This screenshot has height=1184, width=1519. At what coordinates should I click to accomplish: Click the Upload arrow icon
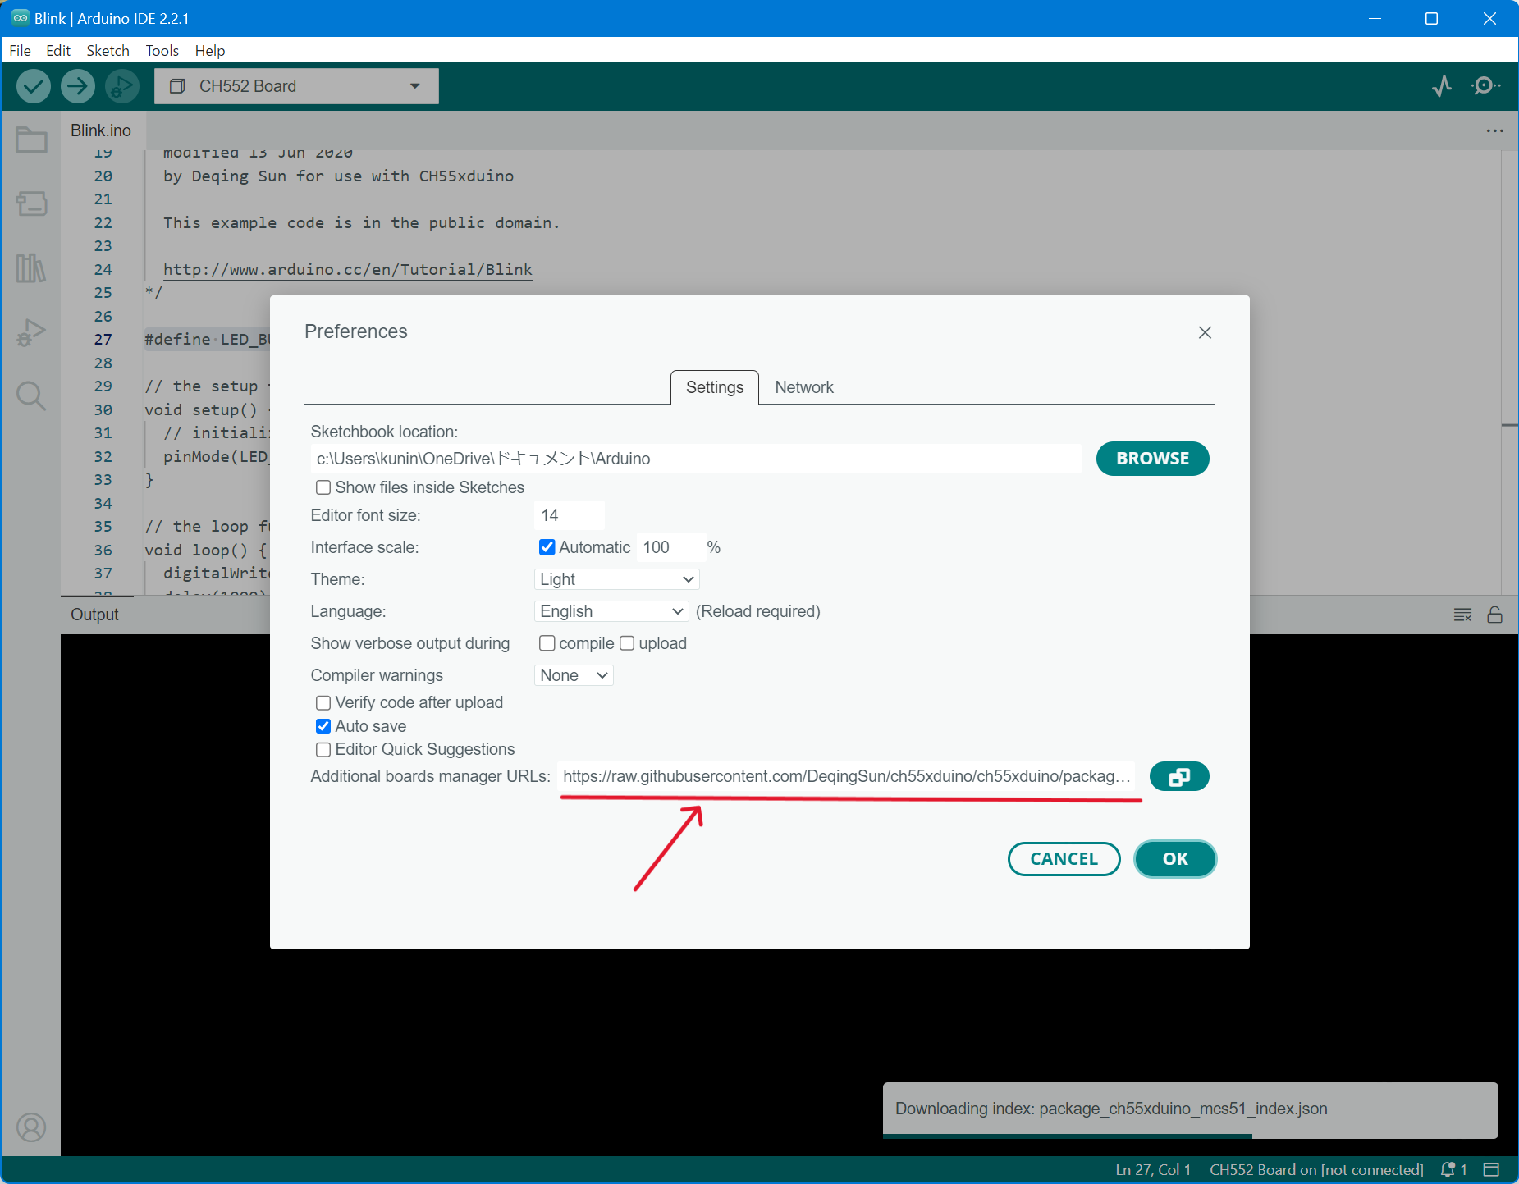78,86
